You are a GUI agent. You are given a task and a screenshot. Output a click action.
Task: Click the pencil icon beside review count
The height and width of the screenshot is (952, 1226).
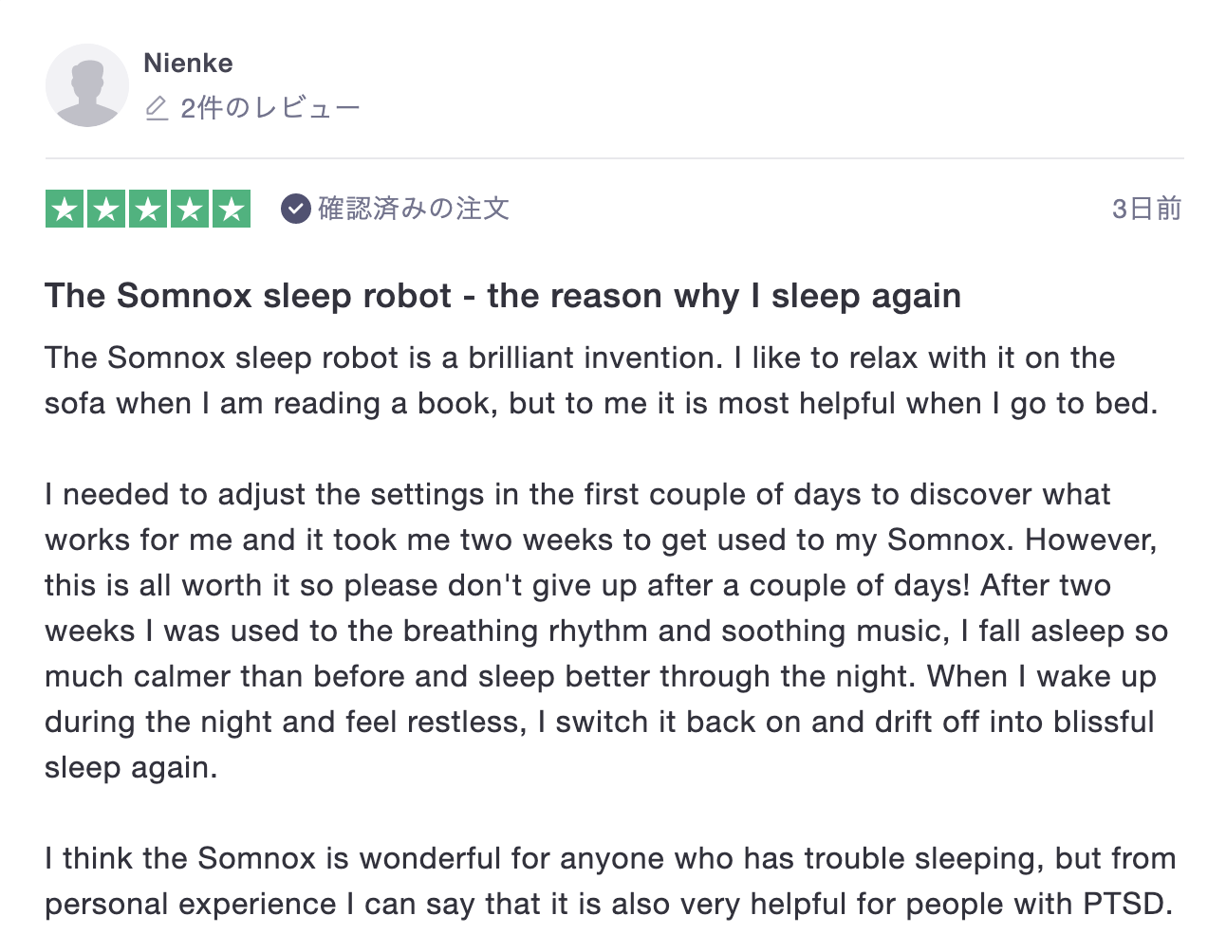tap(157, 108)
